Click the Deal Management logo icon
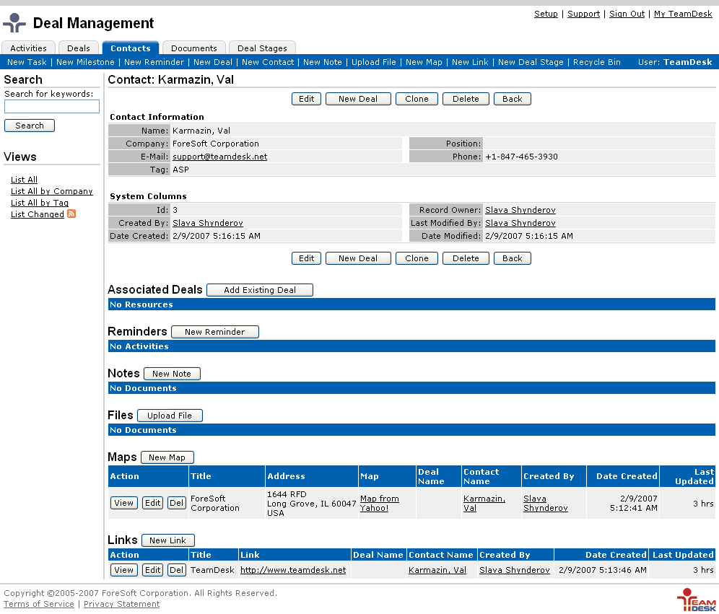The width and height of the screenshot is (719, 614). pos(14,23)
